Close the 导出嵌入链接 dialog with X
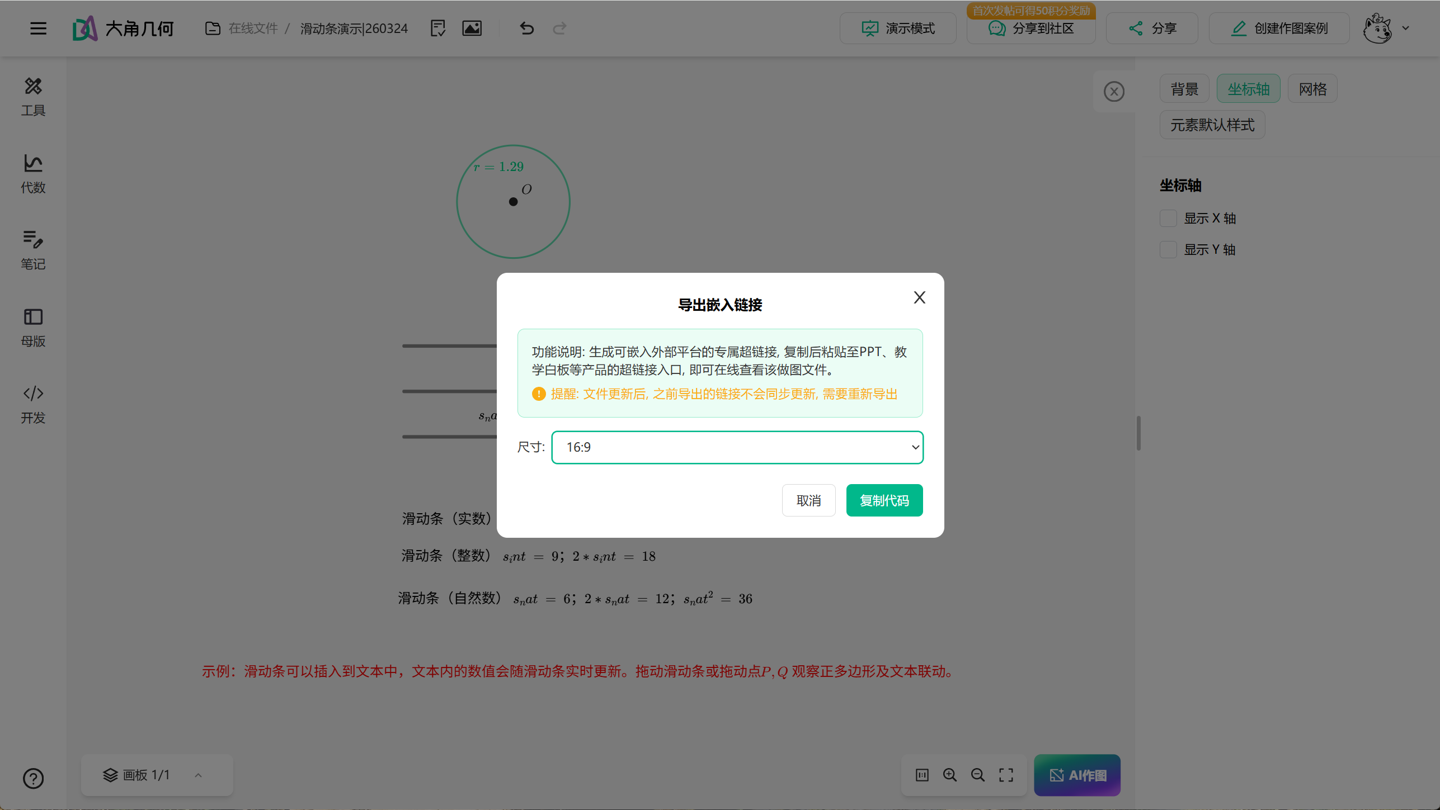 click(919, 297)
